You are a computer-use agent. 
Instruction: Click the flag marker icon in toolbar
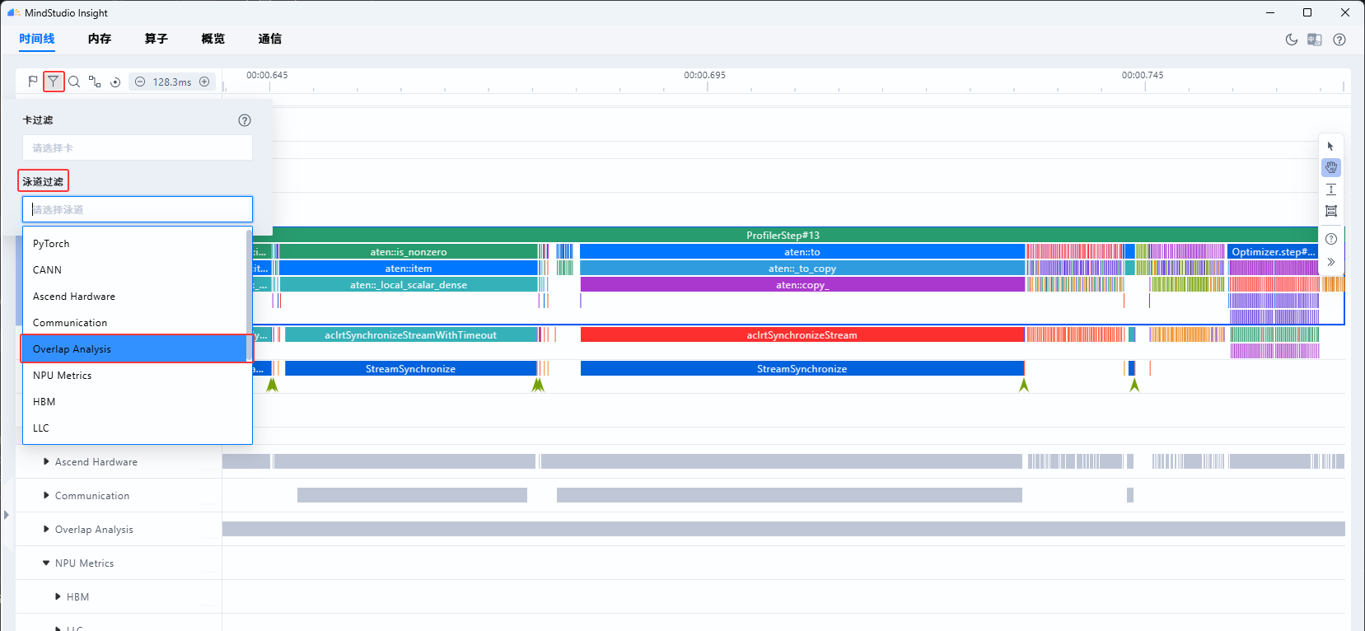[33, 82]
